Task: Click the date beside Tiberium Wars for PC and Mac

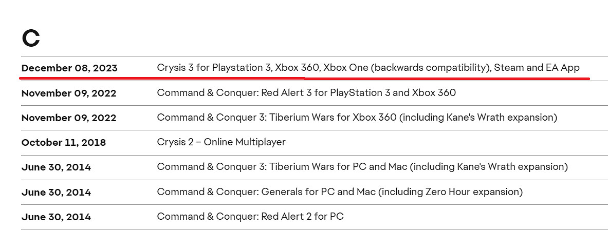Action: click(x=56, y=167)
